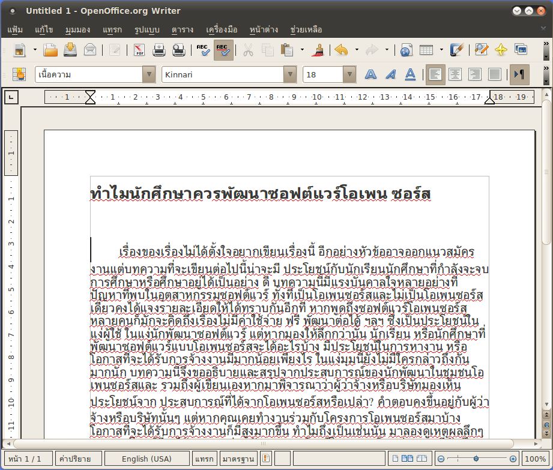Save the document with the Save icon
The image size is (553, 470).
pyautogui.click(x=70, y=50)
